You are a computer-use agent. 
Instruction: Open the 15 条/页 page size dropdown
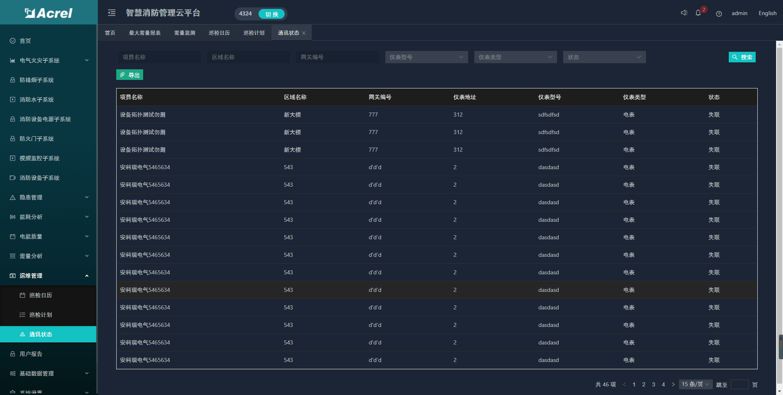click(x=696, y=384)
